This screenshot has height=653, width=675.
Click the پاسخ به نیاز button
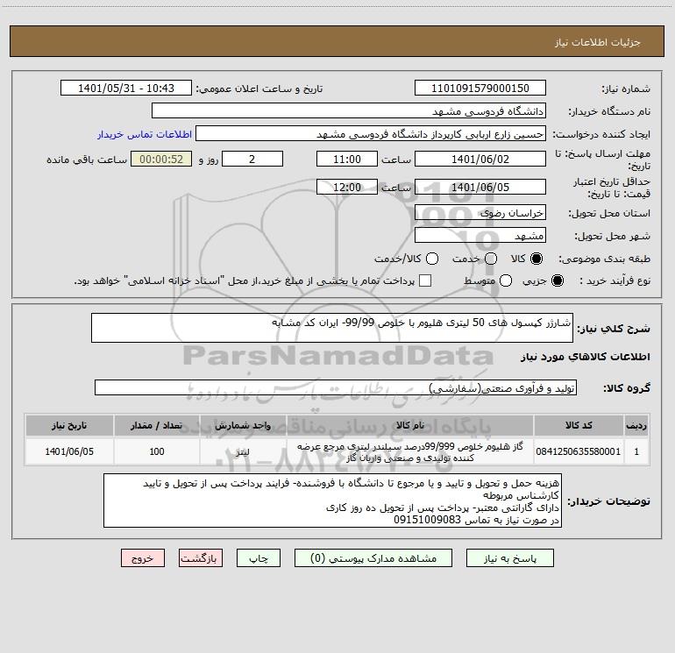coord(510,558)
